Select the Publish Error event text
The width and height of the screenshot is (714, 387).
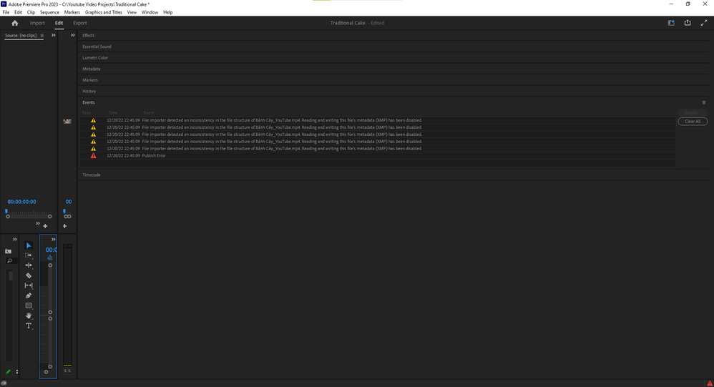pyautogui.click(x=154, y=156)
